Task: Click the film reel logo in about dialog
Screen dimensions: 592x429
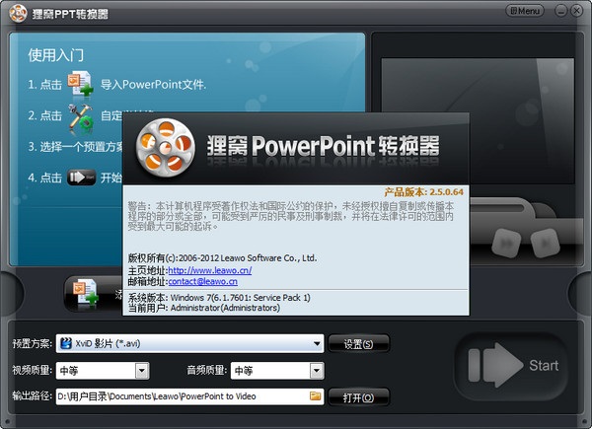Action: tap(166, 148)
